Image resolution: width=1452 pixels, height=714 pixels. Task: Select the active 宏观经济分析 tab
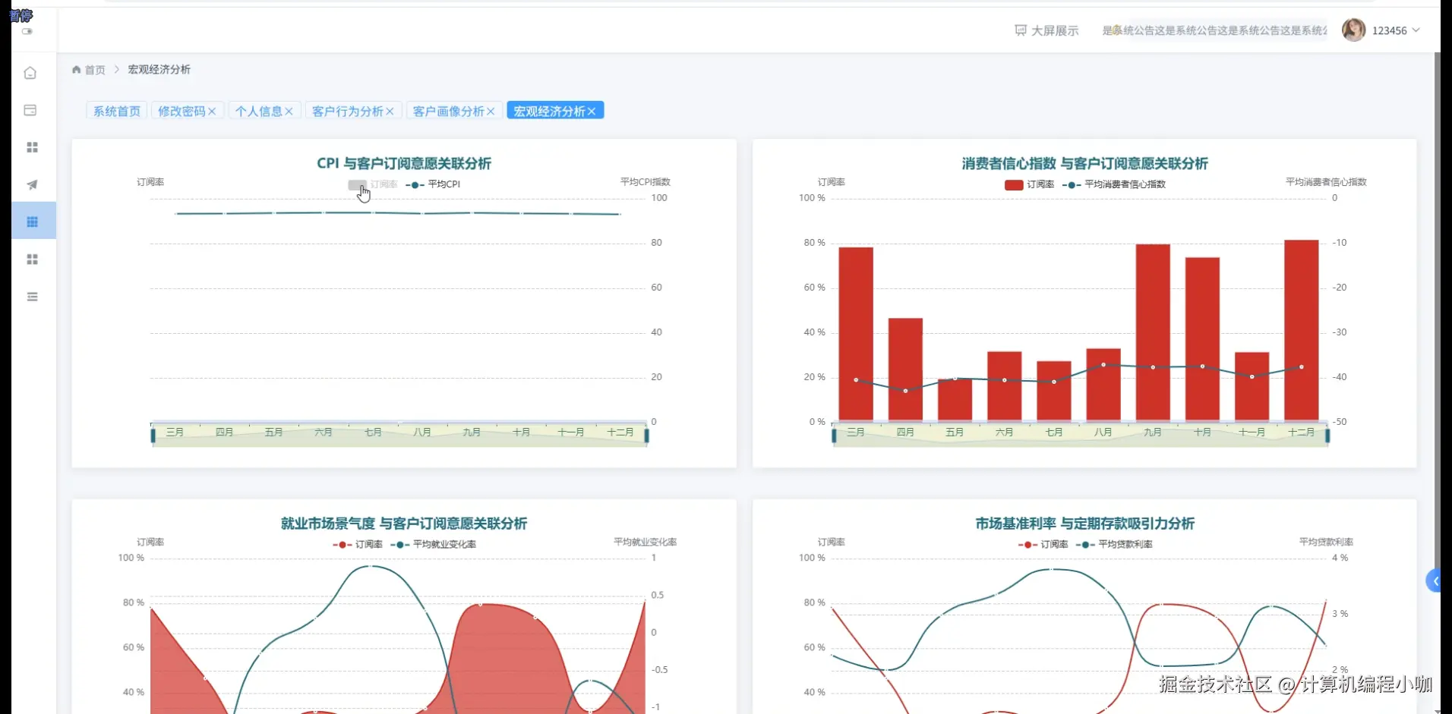549,111
